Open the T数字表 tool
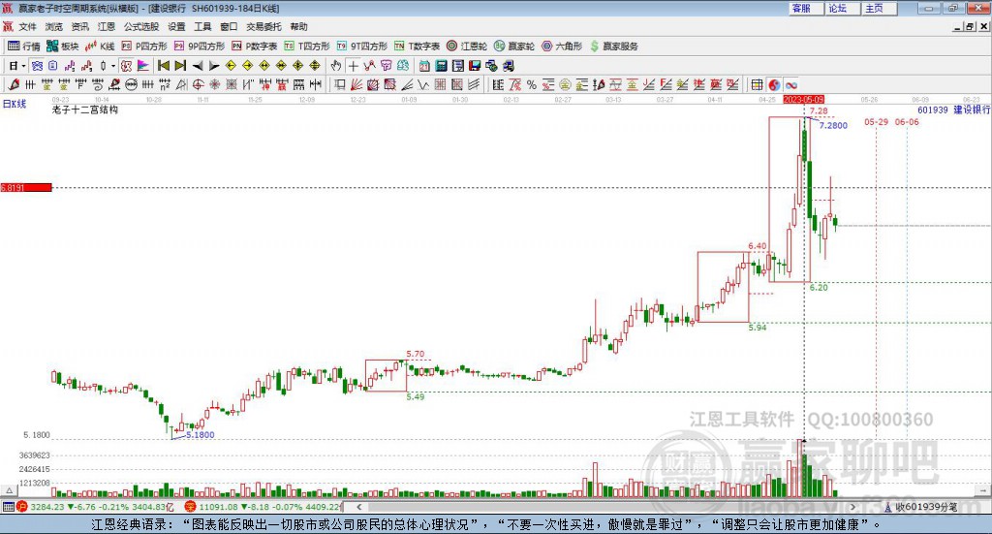The image size is (992, 534). pyautogui.click(x=417, y=47)
